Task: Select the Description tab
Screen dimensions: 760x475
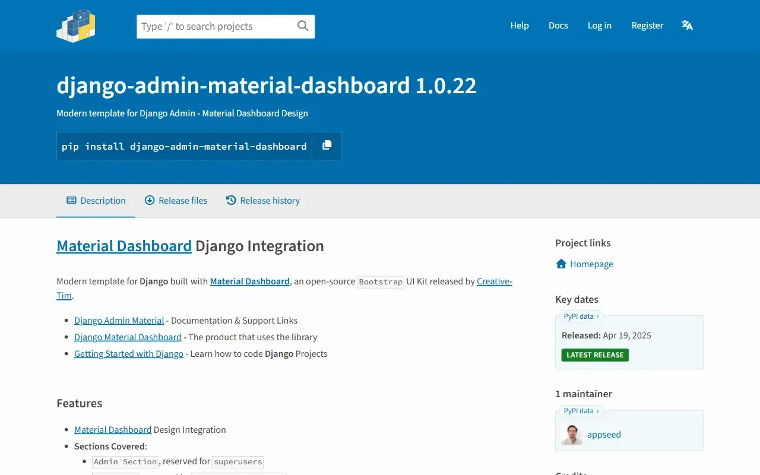Action: (x=96, y=201)
